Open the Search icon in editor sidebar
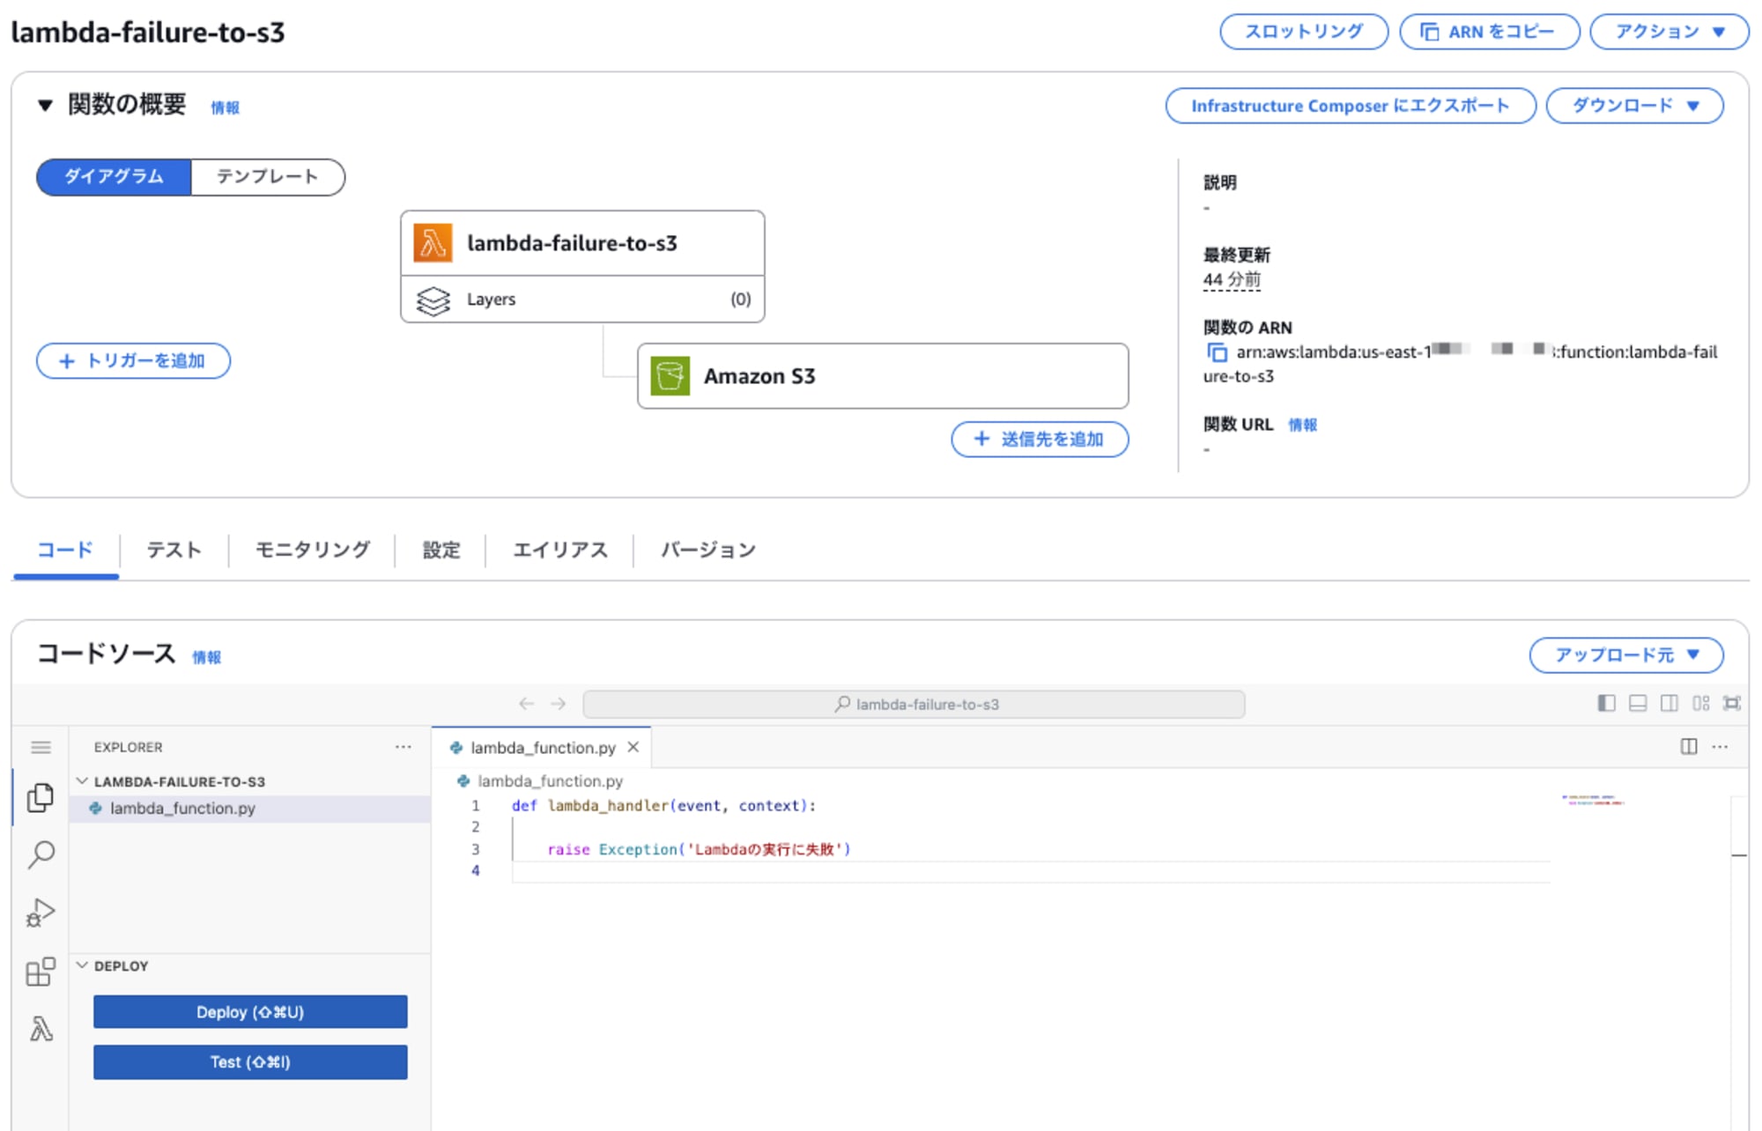This screenshot has width=1762, height=1131. (x=41, y=854)
